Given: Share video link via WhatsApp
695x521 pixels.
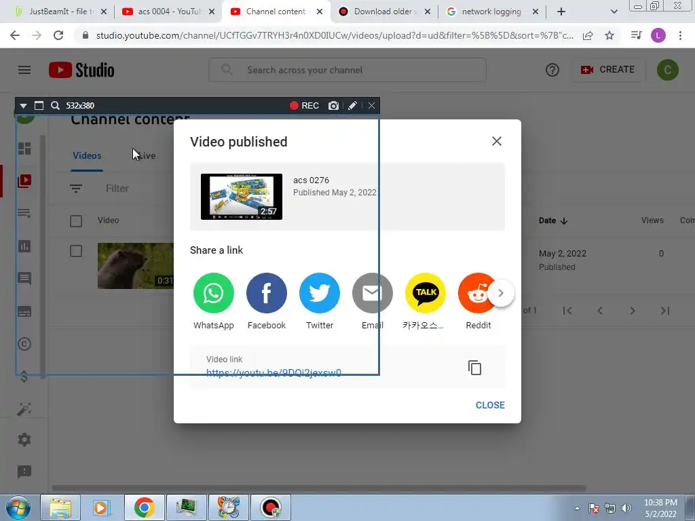Looking at the screenshot, I should [213, 293].
